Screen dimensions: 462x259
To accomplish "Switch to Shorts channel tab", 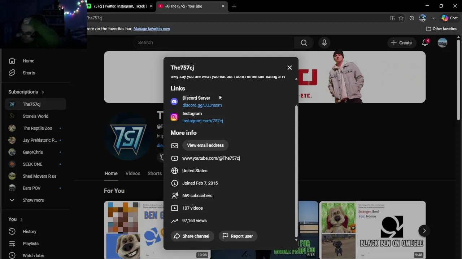I will tap(154, 173).
